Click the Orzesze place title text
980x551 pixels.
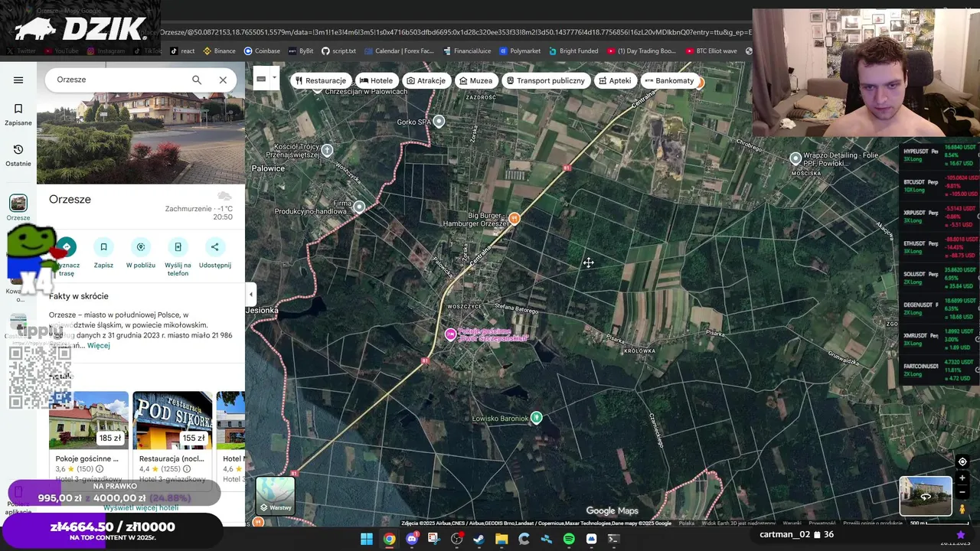click(x=70, y=199)
